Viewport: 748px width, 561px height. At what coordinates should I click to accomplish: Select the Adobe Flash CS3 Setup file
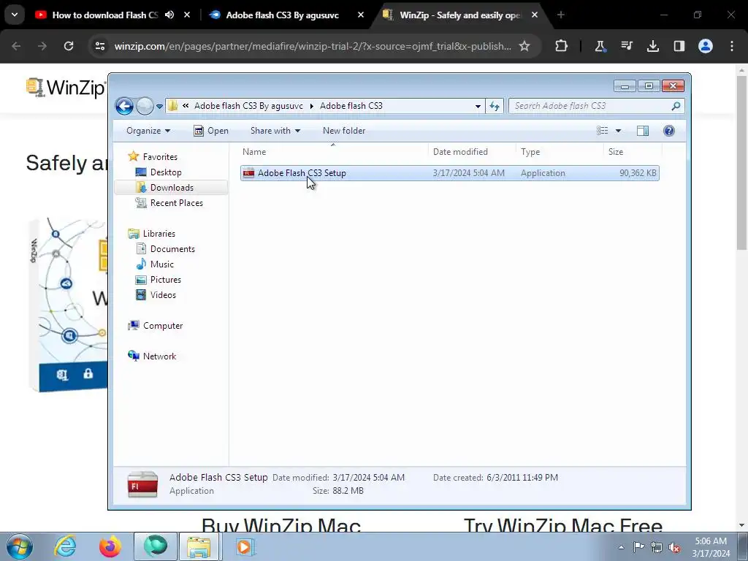coord(450,173)
